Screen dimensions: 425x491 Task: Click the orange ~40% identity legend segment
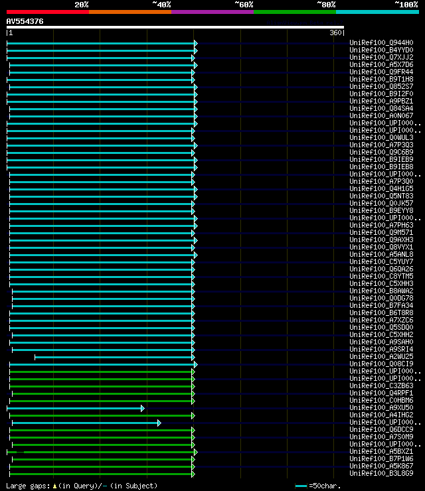click(x=130, y=12)
